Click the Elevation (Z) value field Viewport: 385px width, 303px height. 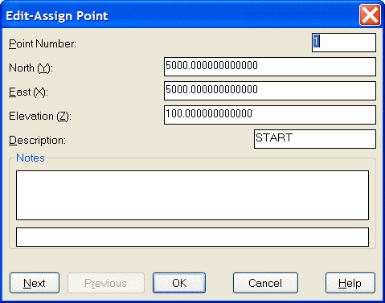point(270,115)
